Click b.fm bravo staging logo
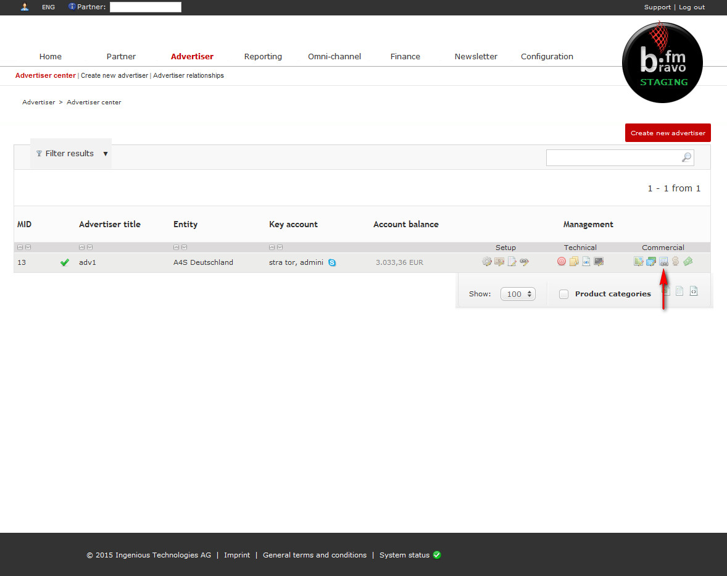Viewport: 727px width, 576px height. pos(662,62)
